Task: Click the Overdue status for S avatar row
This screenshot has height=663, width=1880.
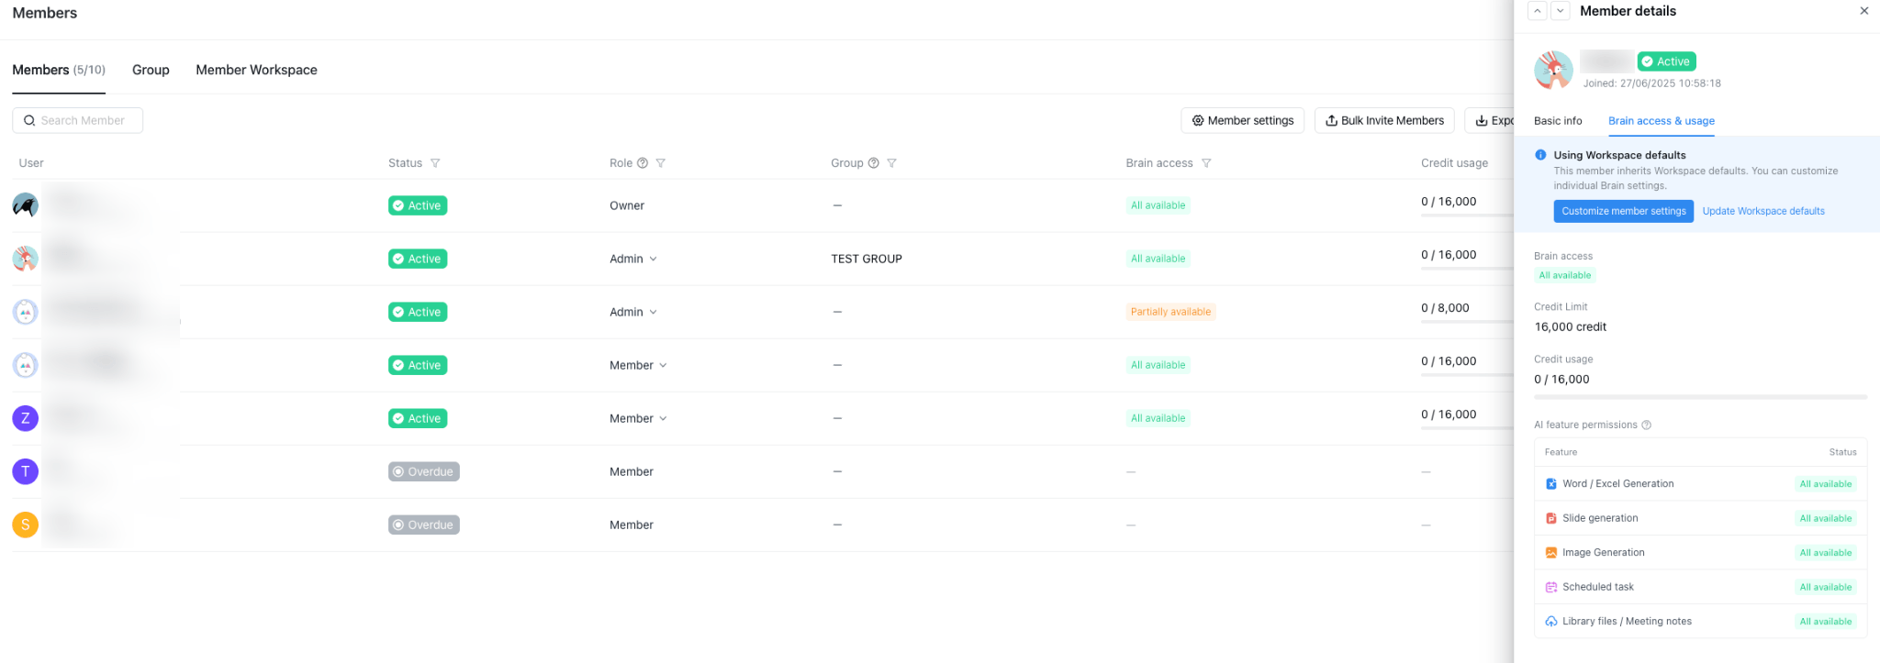Action: point(424,525)
